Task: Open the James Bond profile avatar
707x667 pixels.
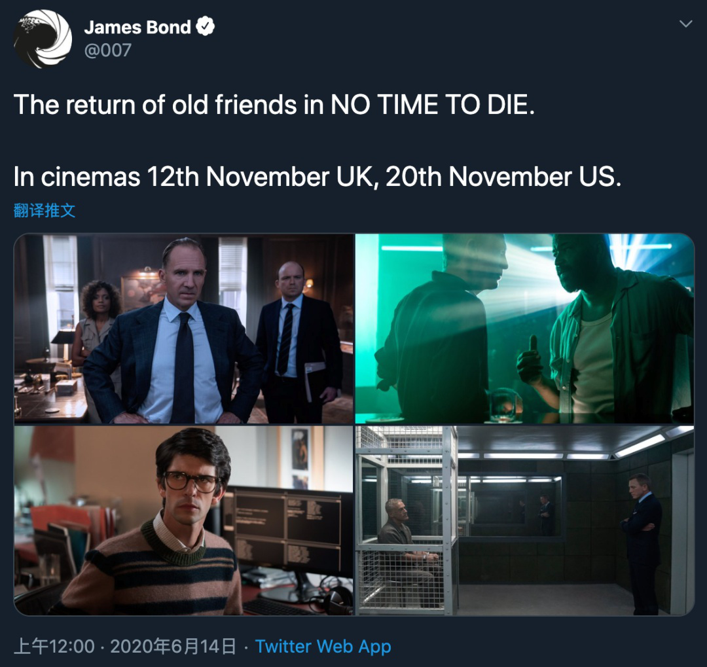Action: coord(43,39)
